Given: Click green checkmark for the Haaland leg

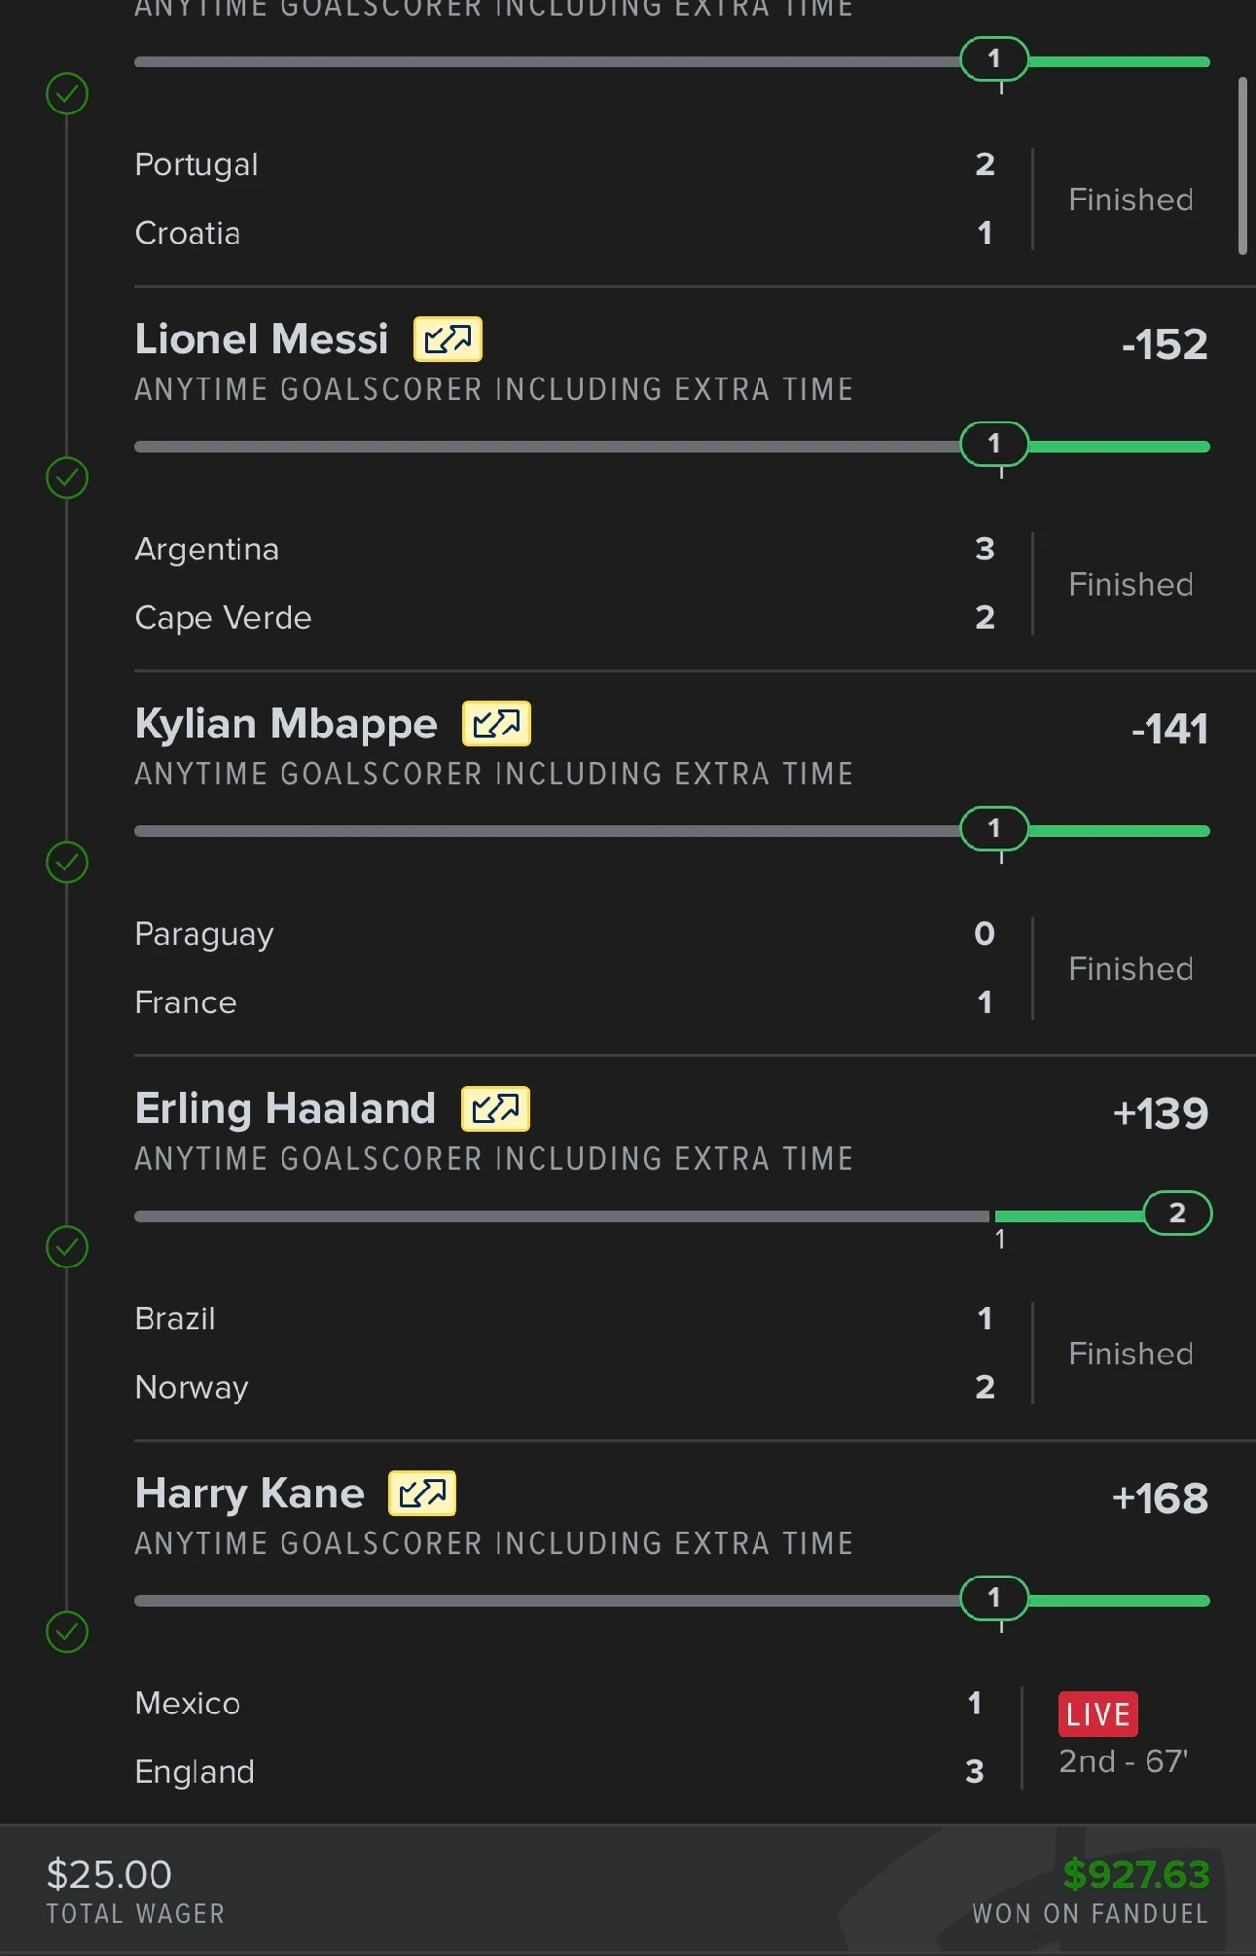Looking at the screenshot, I should coord(67,1247).
